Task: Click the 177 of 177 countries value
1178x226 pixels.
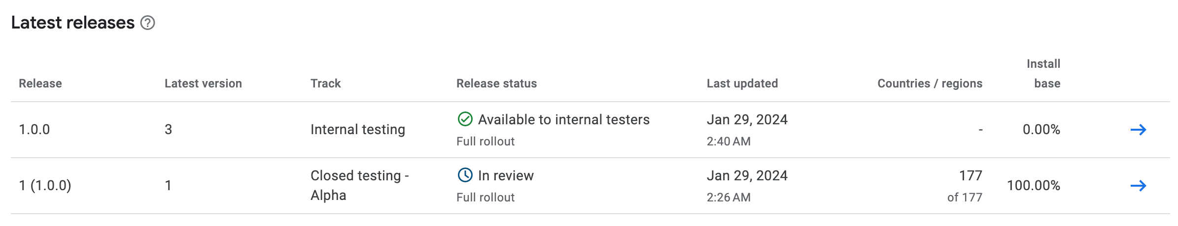Action: 966,186
